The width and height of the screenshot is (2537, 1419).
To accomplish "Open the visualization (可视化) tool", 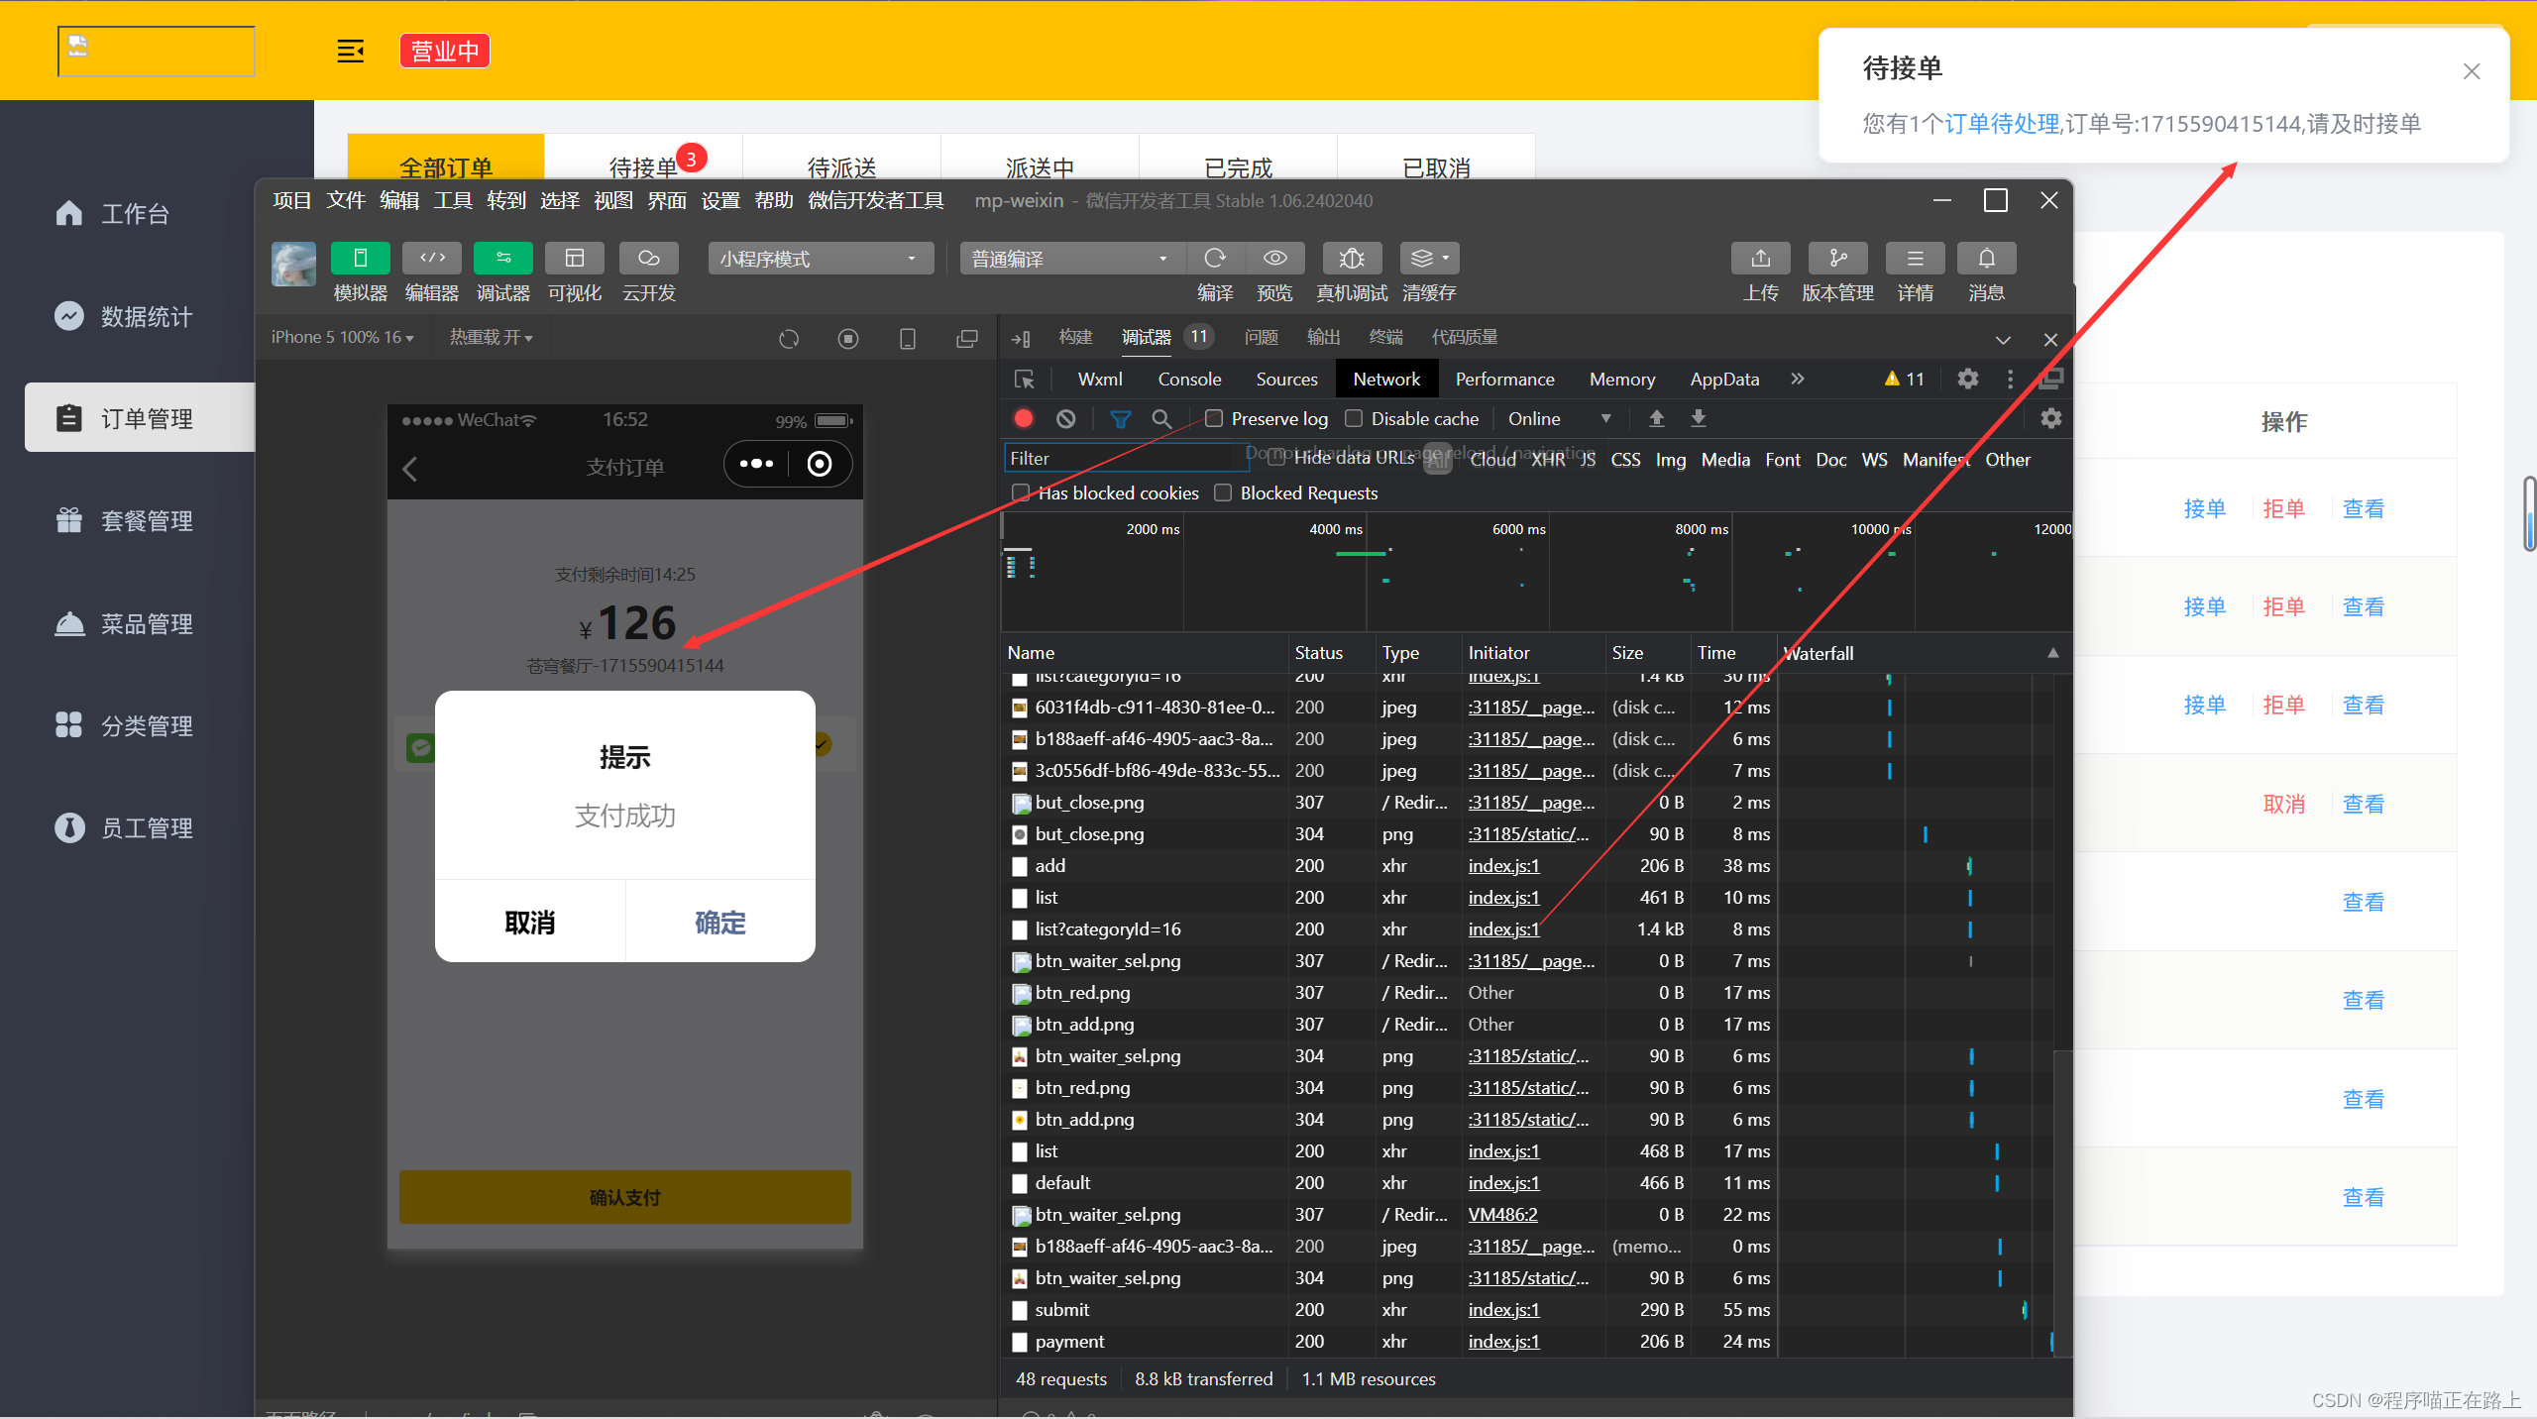I will pos(574,258).
